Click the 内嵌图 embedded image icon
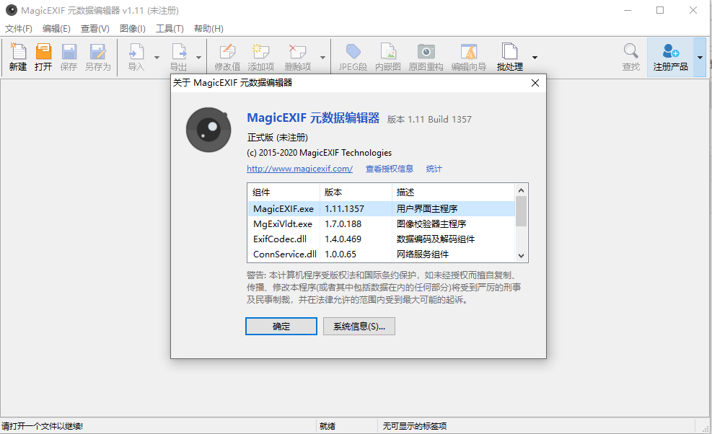712x434 pixels. click(x=389, y=54)
